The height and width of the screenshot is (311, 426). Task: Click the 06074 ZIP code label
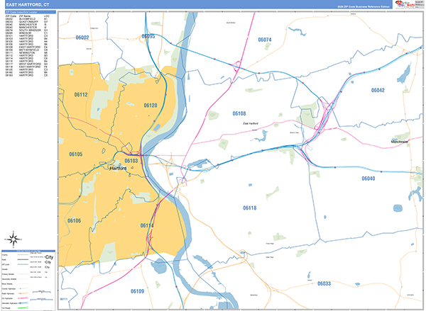pyautogui.click(x=265, y=40)
